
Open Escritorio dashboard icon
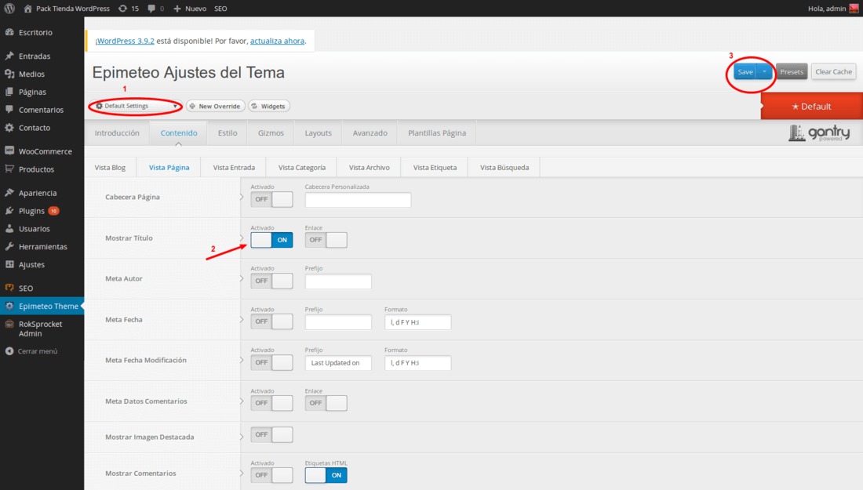click(x=9, y=32)
